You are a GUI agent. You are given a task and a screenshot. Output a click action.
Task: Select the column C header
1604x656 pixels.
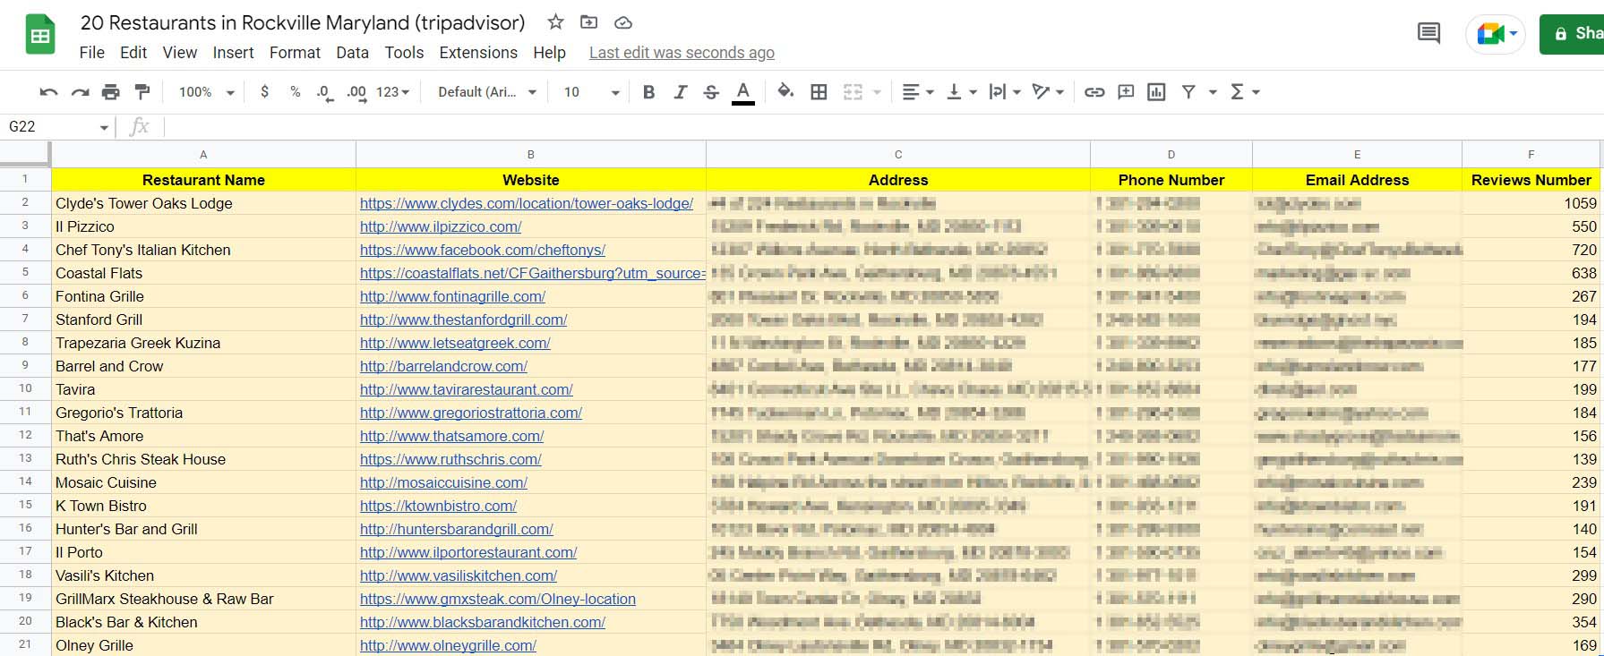coord(898,154)
